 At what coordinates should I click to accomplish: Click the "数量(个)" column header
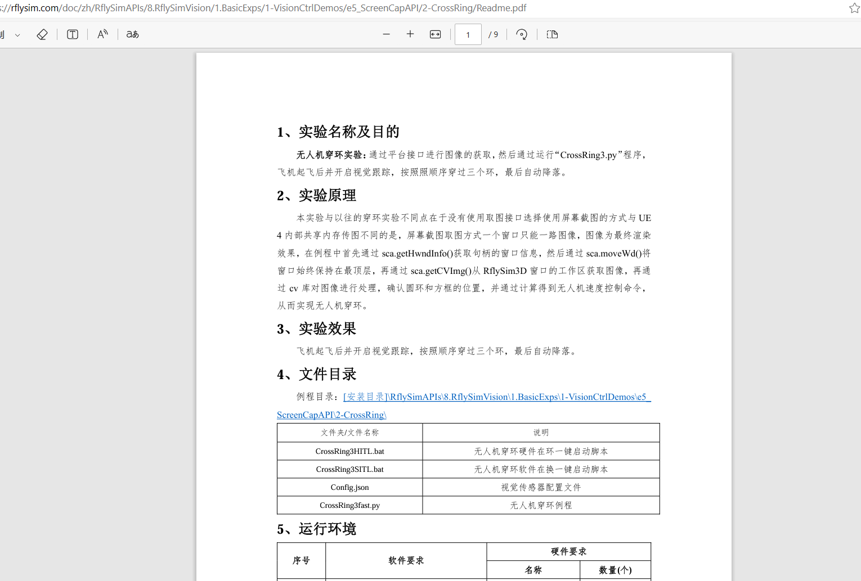point(616,570)
